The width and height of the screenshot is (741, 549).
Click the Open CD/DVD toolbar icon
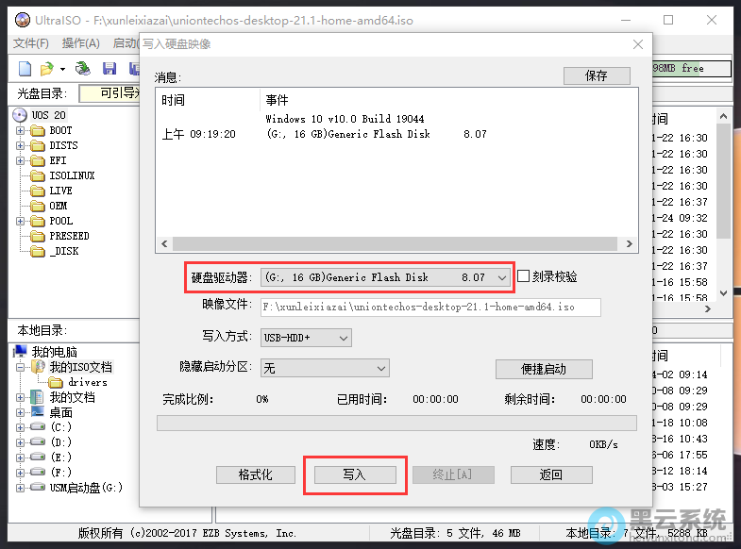tap(84, 69)
